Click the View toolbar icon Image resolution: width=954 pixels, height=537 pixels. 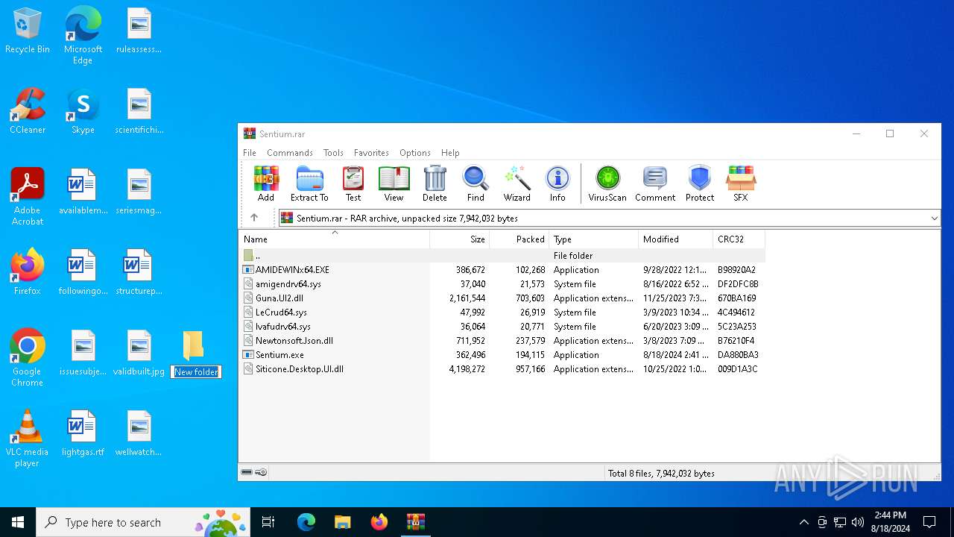coord(394,184)
